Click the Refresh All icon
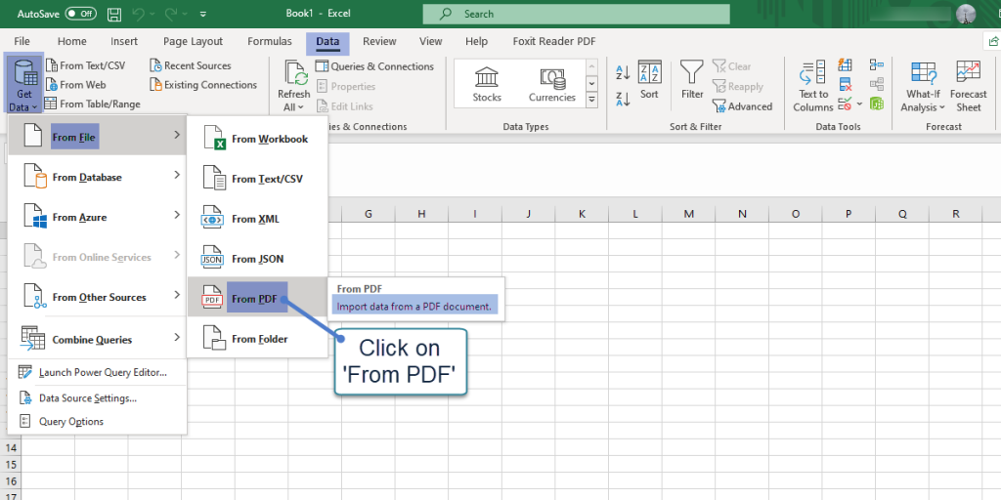1001x500 pixels. click(295, 74)
